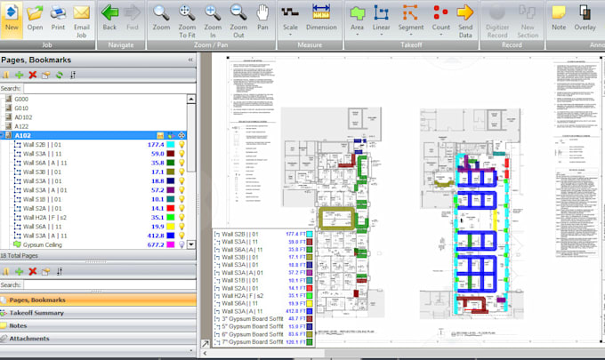Click pane options arrow below Attachments
605x360 pixels.
point(190,350)
